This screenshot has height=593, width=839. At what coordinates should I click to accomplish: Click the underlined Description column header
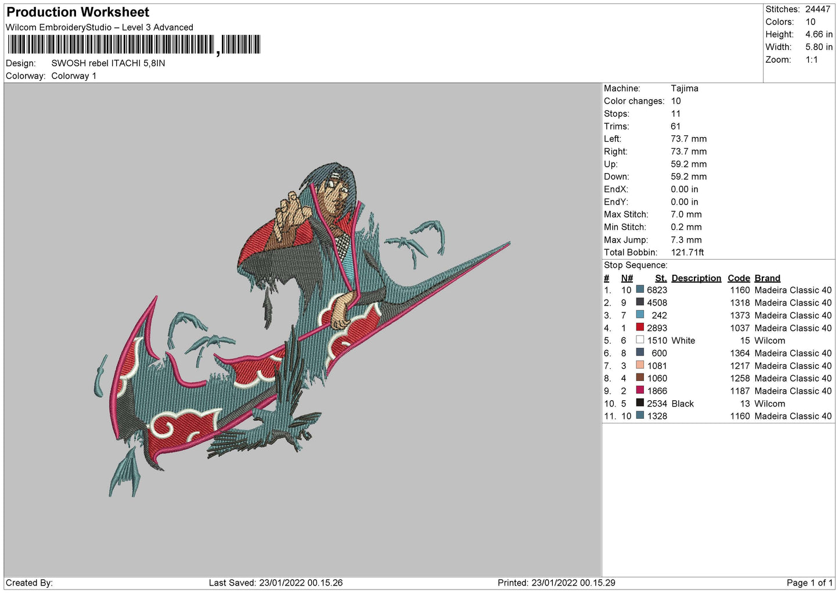(696, 278)
